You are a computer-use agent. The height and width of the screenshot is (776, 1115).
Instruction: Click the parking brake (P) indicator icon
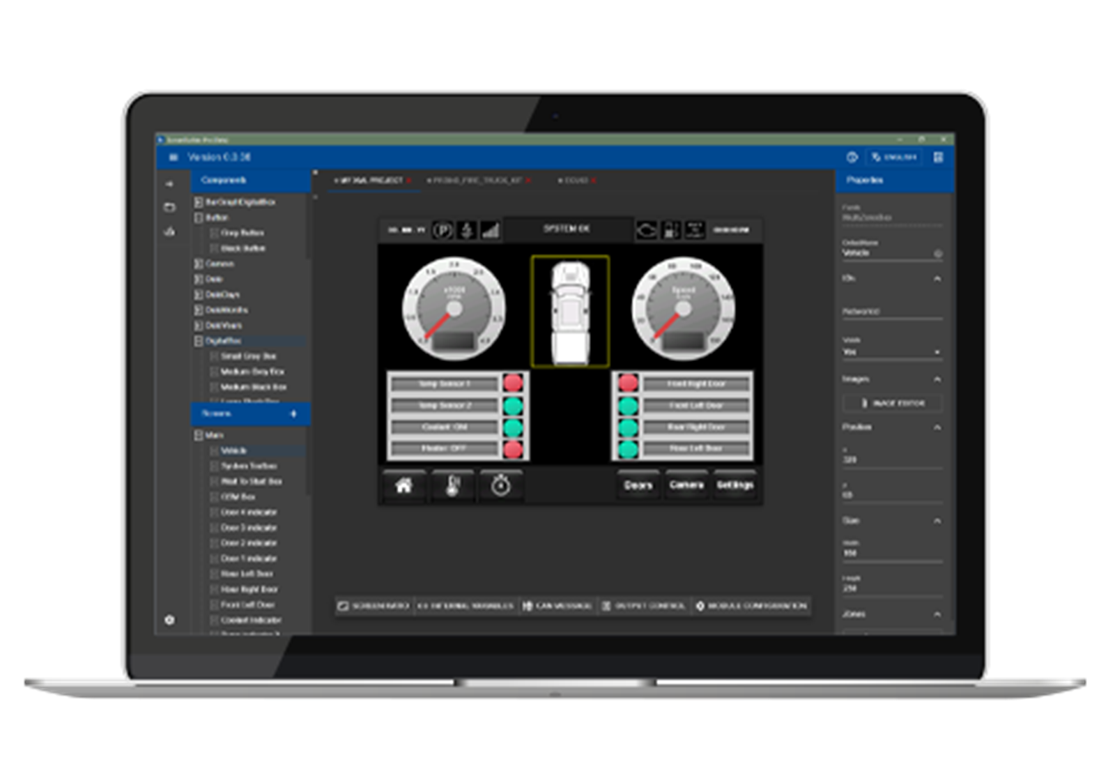[443, 229]
